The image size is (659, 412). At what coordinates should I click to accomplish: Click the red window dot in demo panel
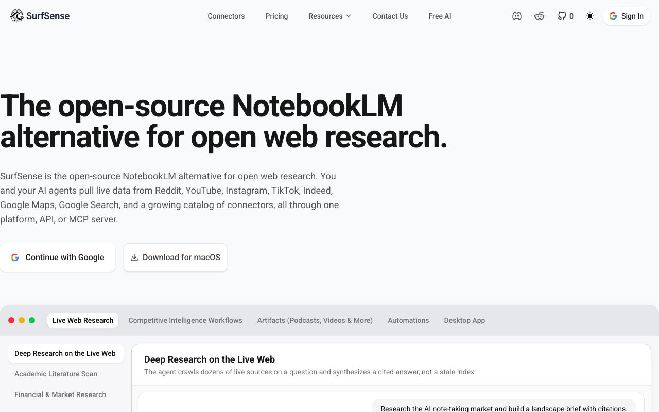pos(11,320)
